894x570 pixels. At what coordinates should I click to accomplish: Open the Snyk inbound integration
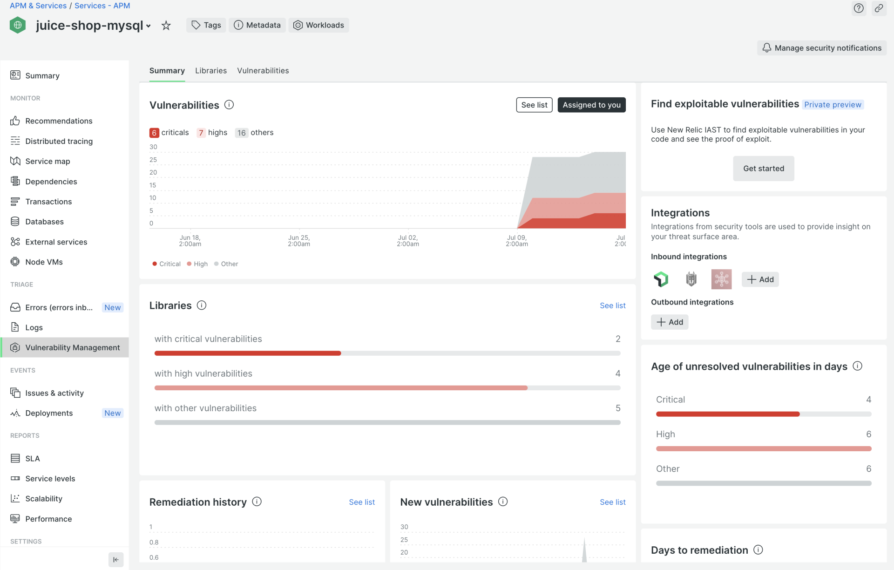(661, 279)
